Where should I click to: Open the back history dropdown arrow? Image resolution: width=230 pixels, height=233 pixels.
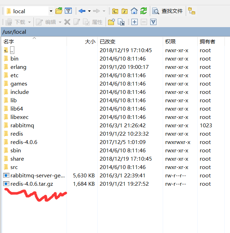(89, 11)
